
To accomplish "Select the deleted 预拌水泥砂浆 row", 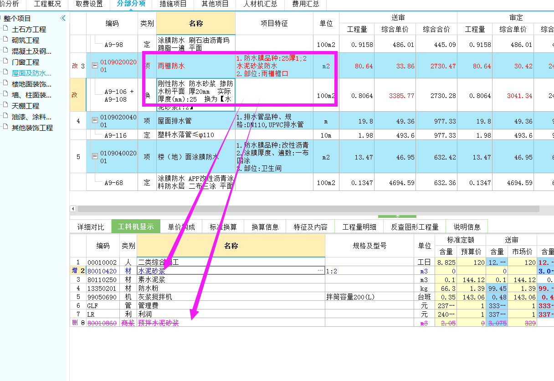I will 231,323.
